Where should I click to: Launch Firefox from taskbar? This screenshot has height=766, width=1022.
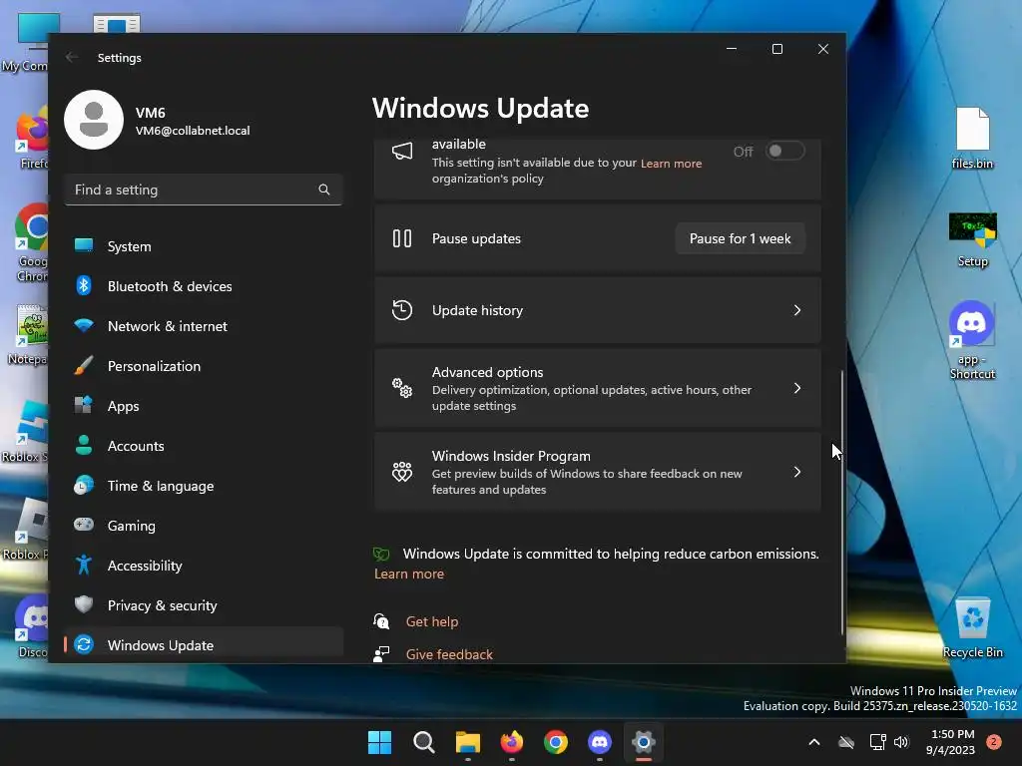[x=512, y=742]
